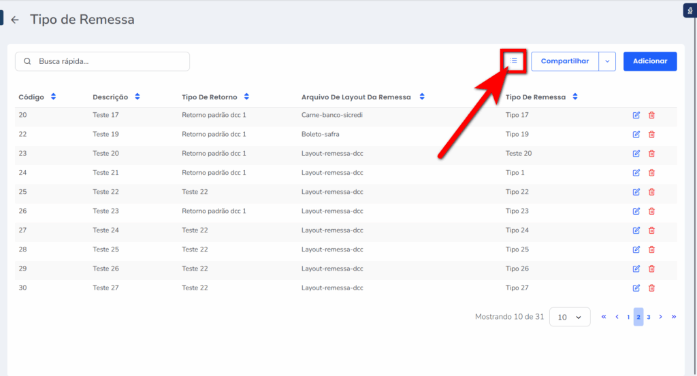The image size is (697, 376).
Task: Sort by Código column
Action: [x=53, y=97]
